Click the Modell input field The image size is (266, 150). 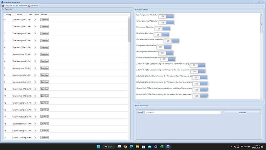click(183, 112)
